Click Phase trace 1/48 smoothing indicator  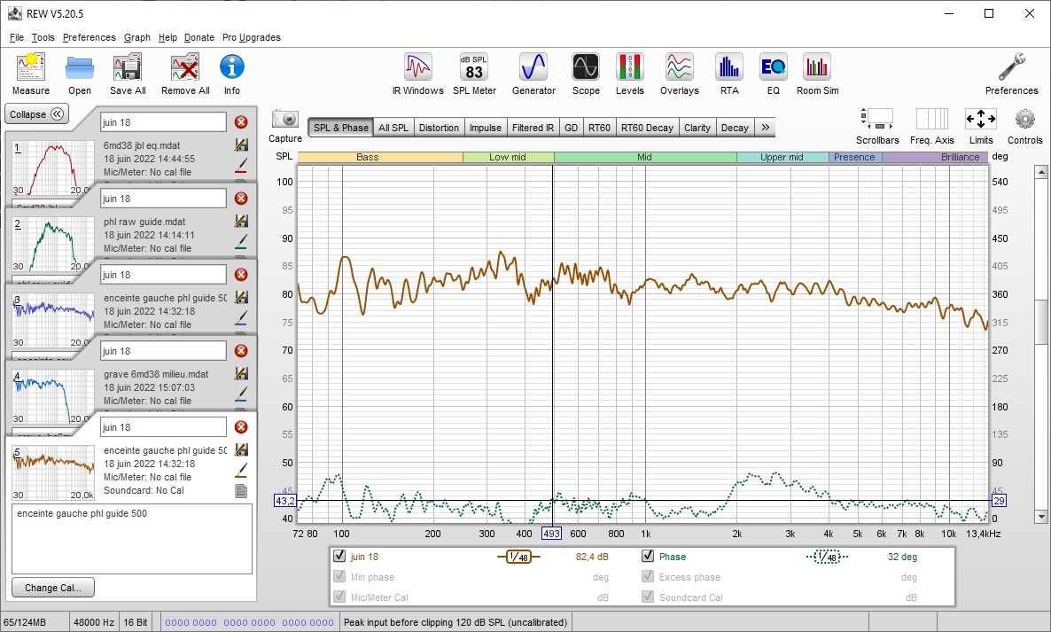pyautogui.click(x=827, y=557)
